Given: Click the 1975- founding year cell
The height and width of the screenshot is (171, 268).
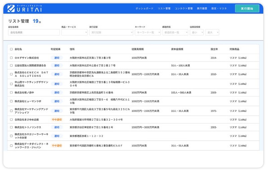Looking at the screenshot, I should click(x=214, y=111).
